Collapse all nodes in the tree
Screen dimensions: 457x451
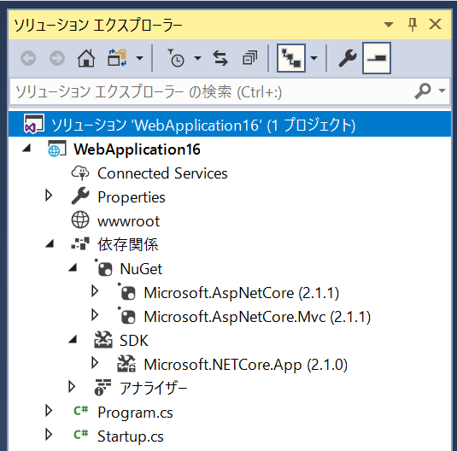pos(249,58)
